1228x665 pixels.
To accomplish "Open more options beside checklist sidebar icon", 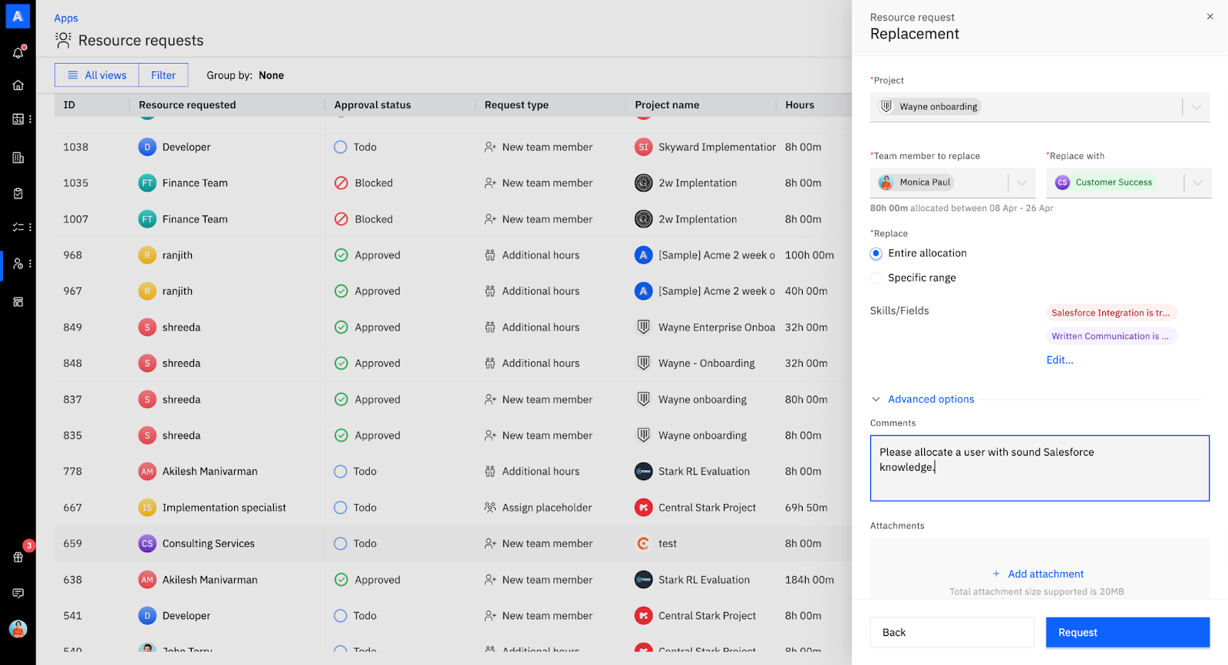I will (x=31, y=227).
